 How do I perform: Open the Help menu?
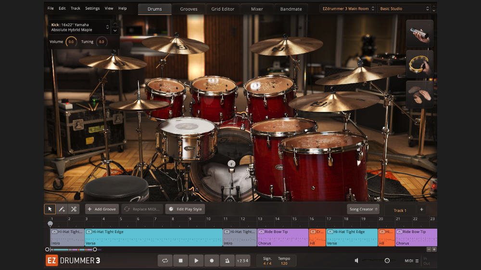point(123,8)
